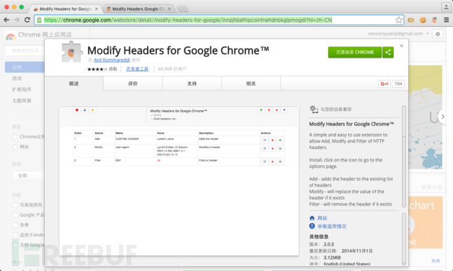Click the browser forward arrow

(x=17, y=20)
